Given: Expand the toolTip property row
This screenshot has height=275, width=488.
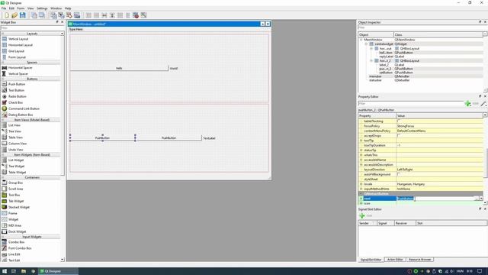Looking at the screenshot, I should pos(361,141).
